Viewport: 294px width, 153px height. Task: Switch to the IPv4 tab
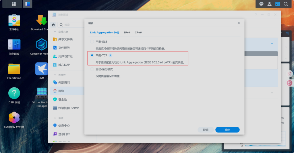coord(127,32)
